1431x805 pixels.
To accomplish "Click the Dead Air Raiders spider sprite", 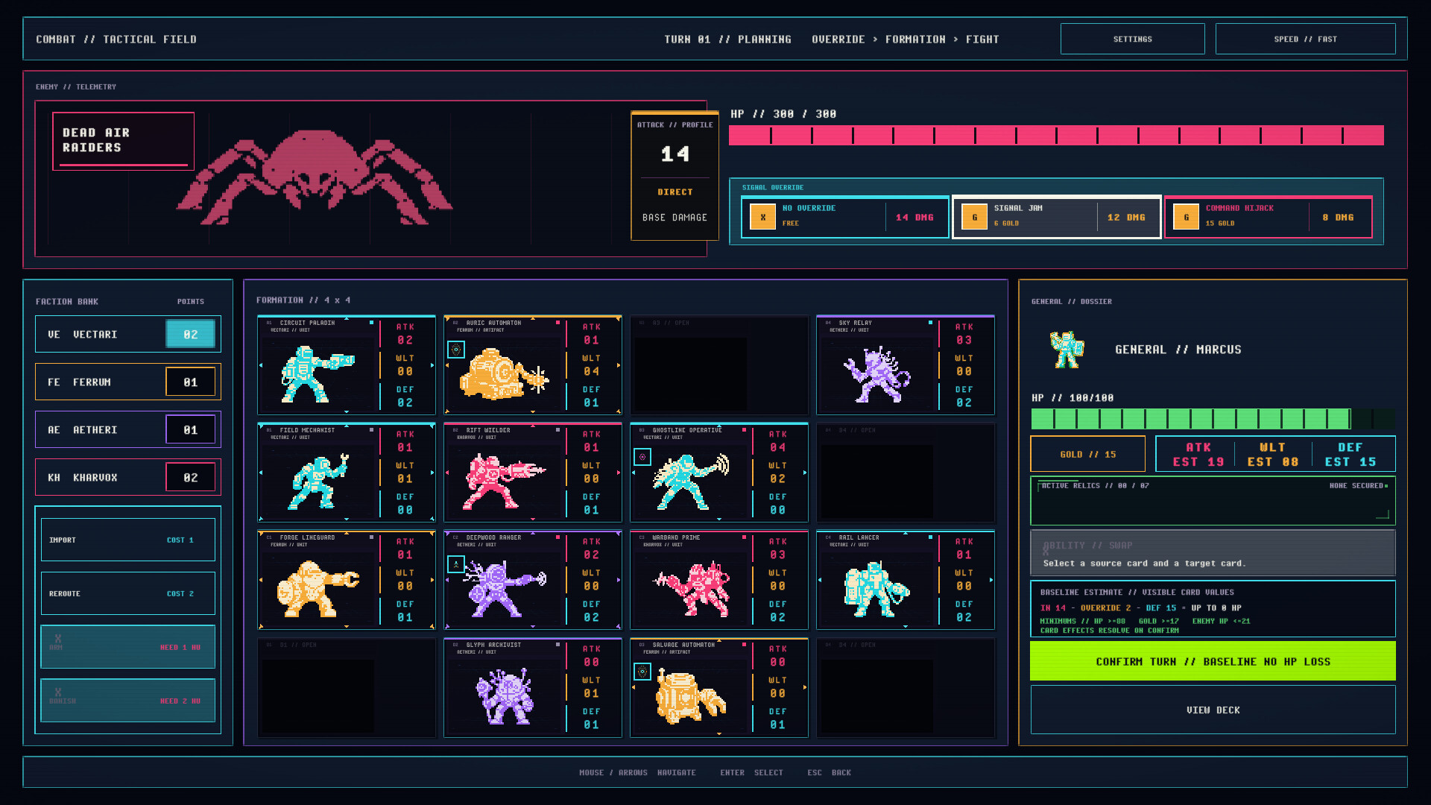I will 314,177.
